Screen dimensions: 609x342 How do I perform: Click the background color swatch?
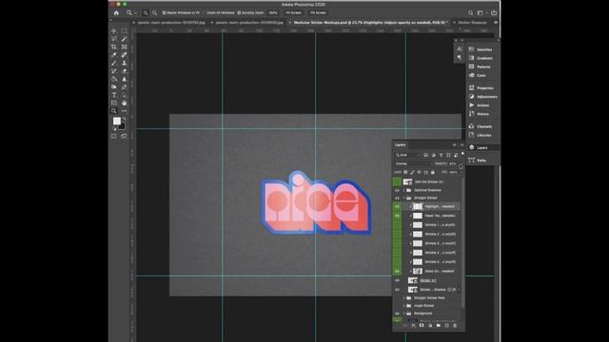tap(123, 126)
